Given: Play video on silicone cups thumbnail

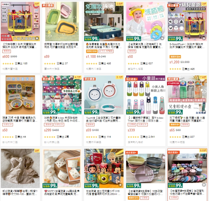Looking at the screenshot, I should coord(204,185).
